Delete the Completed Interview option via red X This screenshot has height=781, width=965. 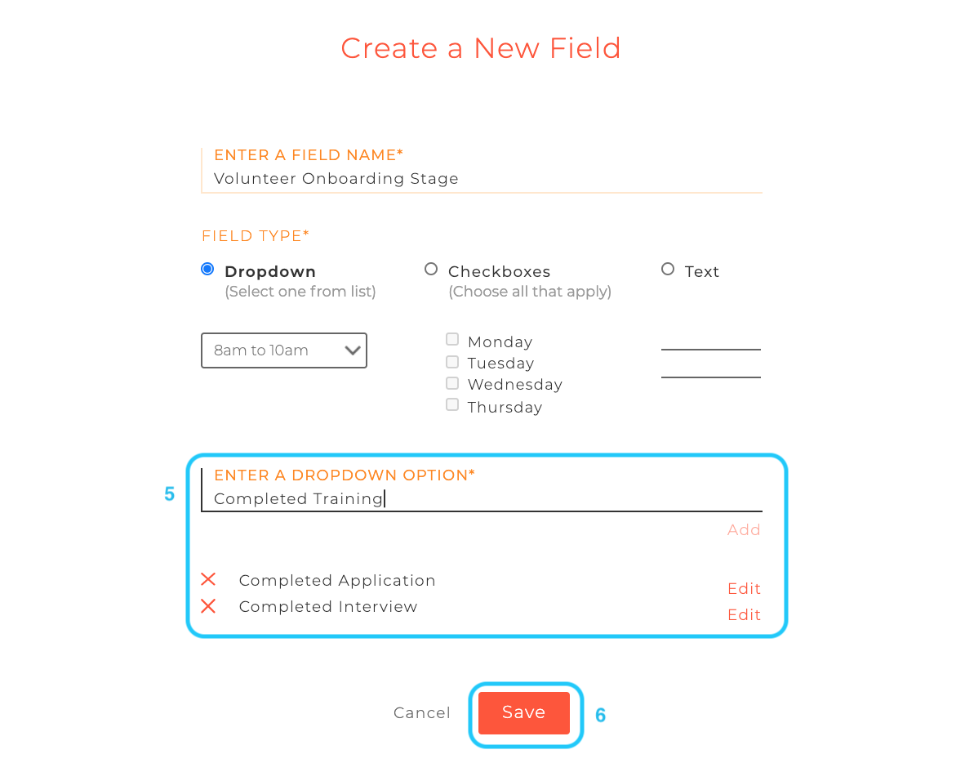point(208,606)
